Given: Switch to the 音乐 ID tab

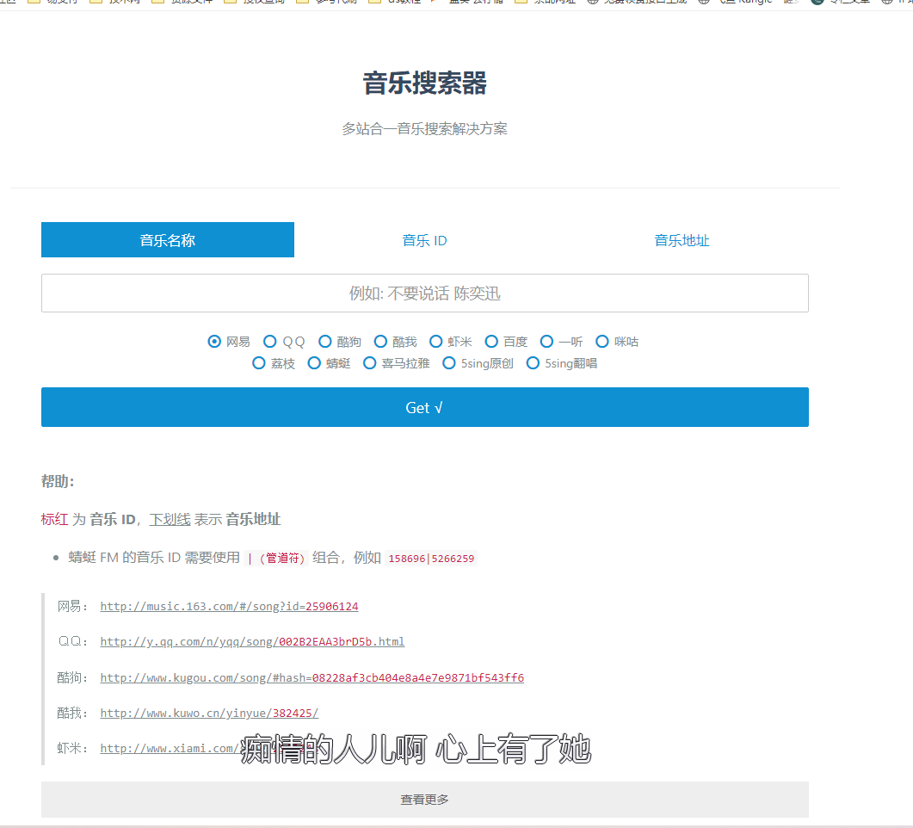Looking at the screenshot, I should 424,240.
